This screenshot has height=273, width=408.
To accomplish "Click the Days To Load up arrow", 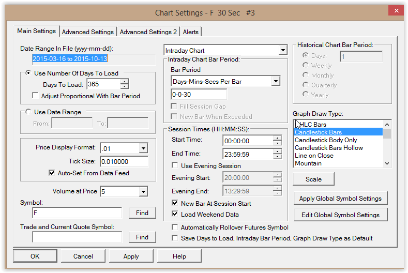I will [x=124, y=82].
